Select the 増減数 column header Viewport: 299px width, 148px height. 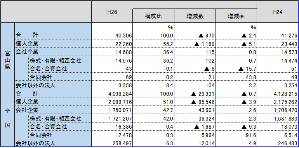(x=195, y=16)
